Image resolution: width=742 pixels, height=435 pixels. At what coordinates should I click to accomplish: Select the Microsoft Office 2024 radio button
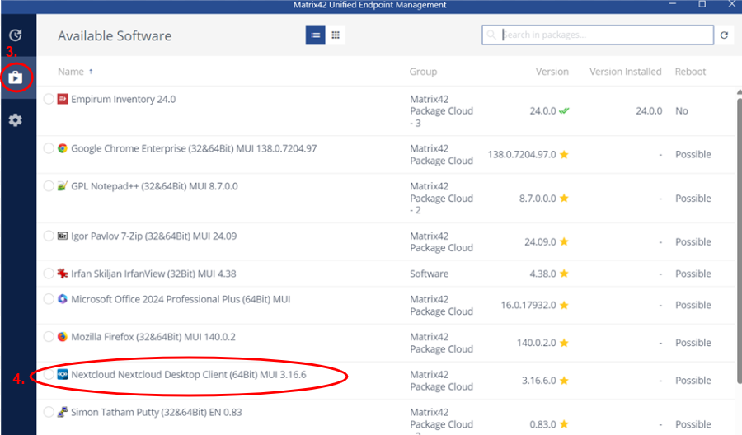click(49, 299)
